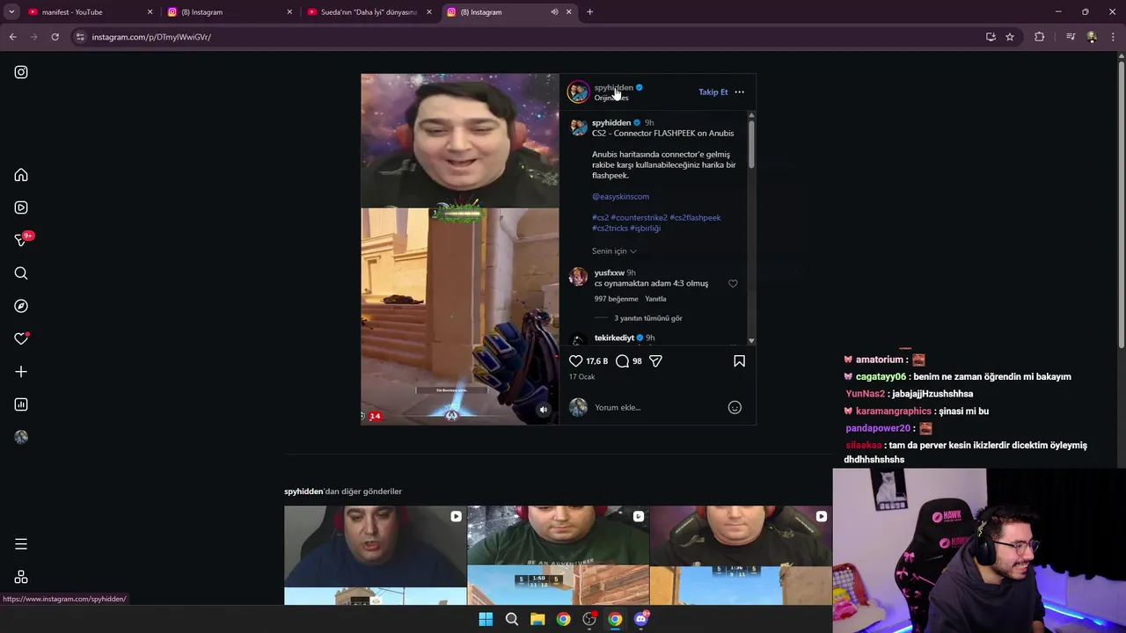Open Messages icon with 9+ badge

point(21,240)
